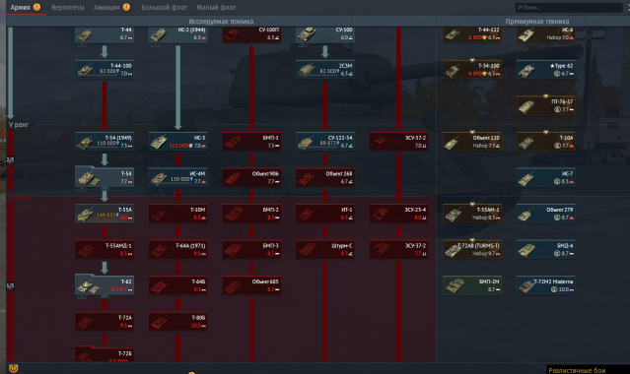Screen dimensions: 630x374
Task: Select the premium Объект 279 tank icon
Action: (545, 214)
